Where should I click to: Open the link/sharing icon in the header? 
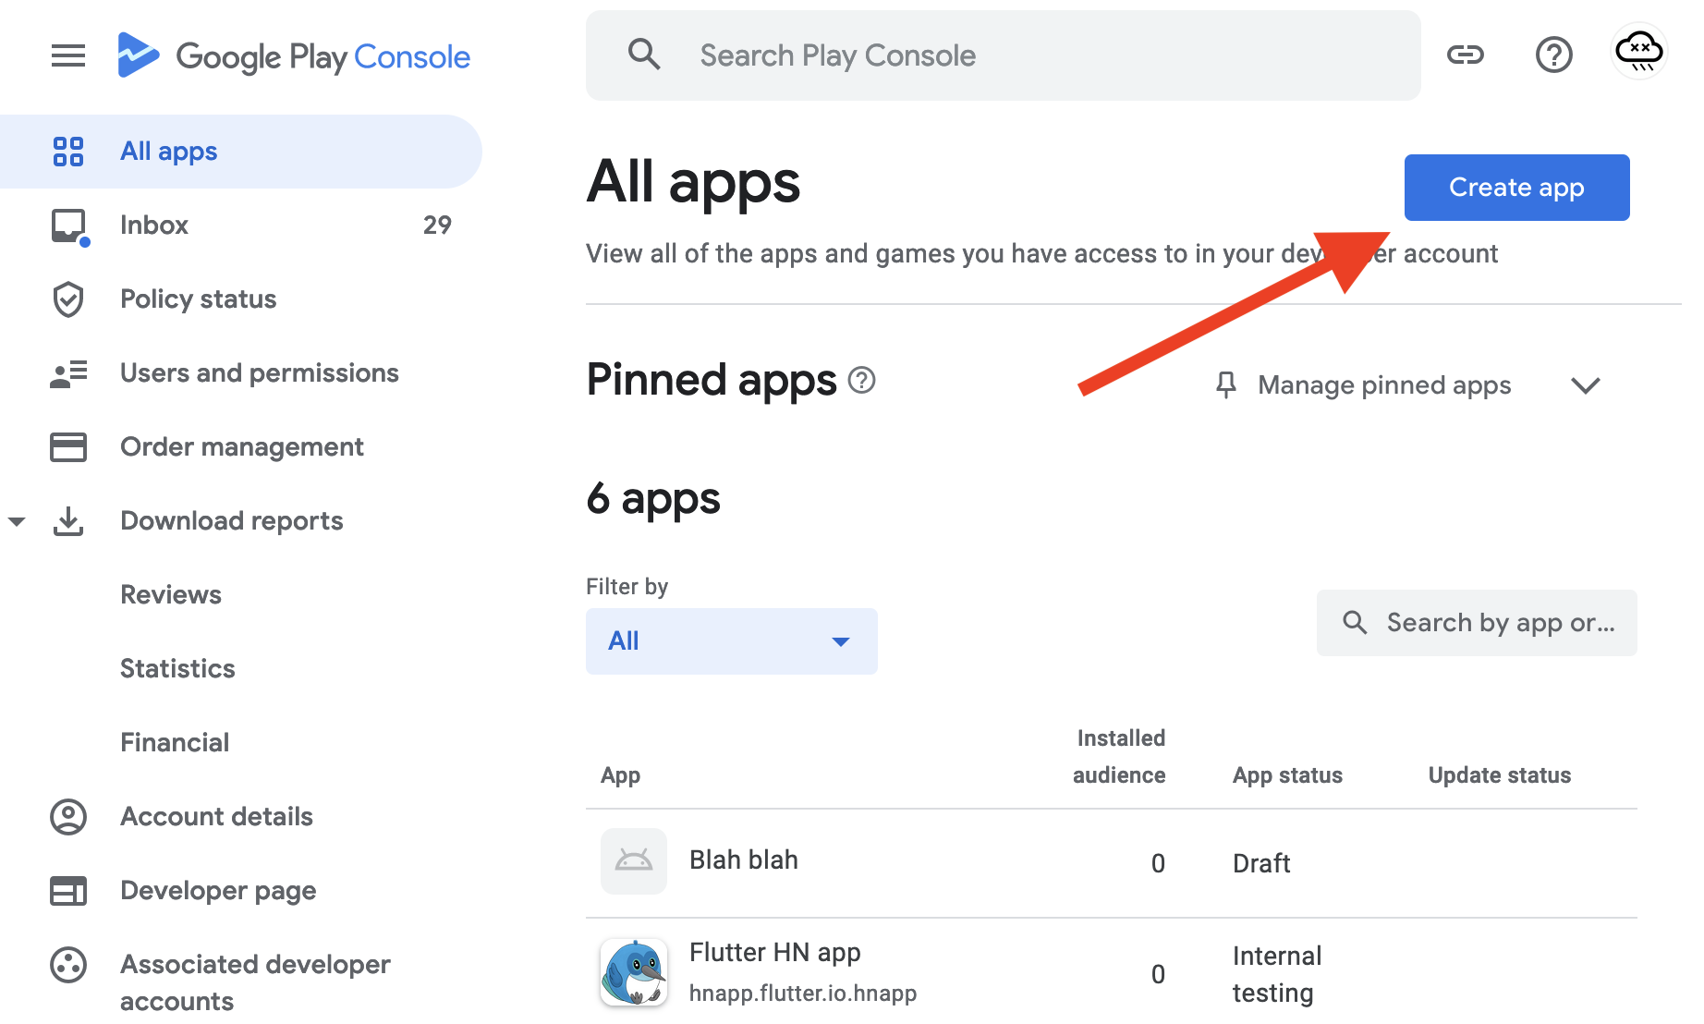click(1466, 55)
